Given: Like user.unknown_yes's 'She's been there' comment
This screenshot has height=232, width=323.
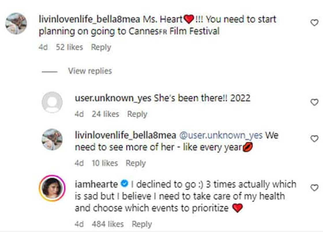Looking at the screenshot, I should tap(314, 102).
